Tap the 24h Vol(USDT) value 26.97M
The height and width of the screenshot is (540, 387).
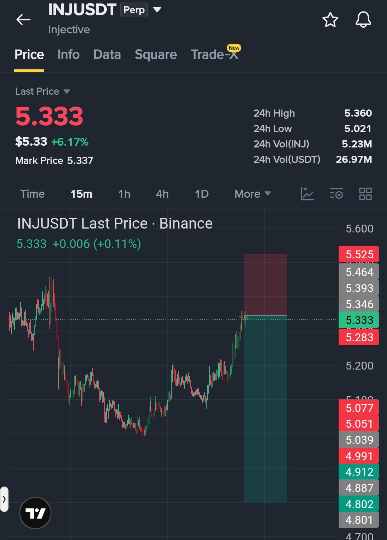(354, 159)
